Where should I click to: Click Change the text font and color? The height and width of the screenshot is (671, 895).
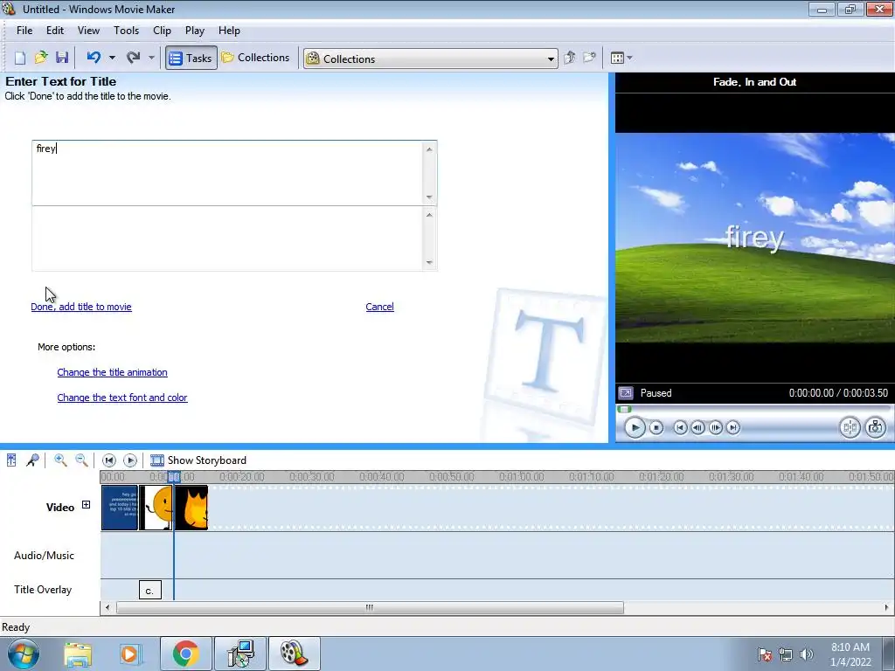(x=122, y=398)
